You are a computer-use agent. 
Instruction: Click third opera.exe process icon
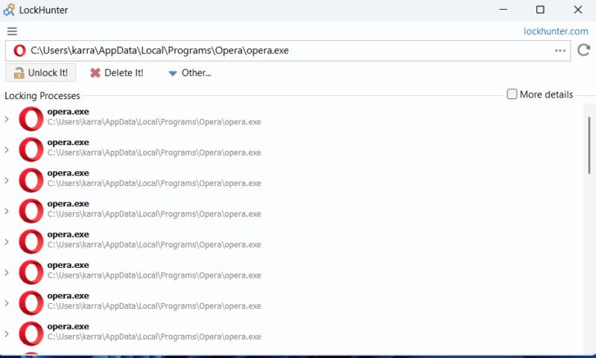[x=31, y=180]
